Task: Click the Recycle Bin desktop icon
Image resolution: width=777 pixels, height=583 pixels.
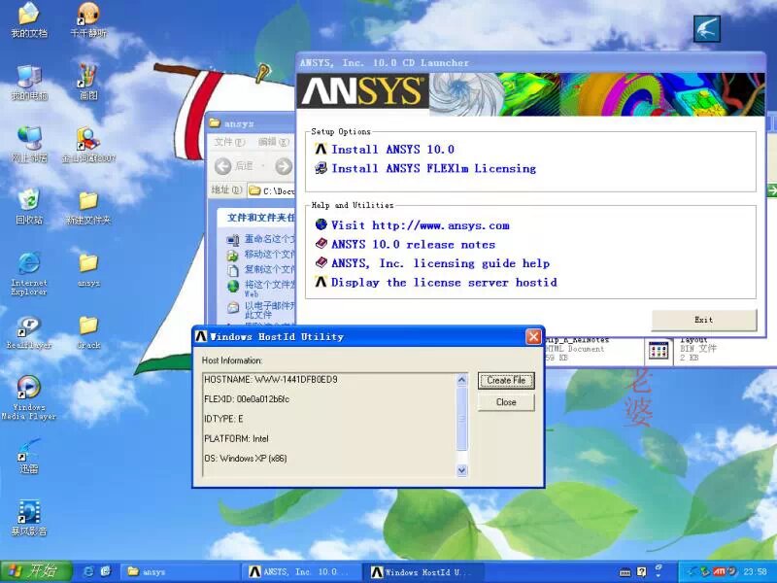Action: pyautogui.click(x=29, y=202)
